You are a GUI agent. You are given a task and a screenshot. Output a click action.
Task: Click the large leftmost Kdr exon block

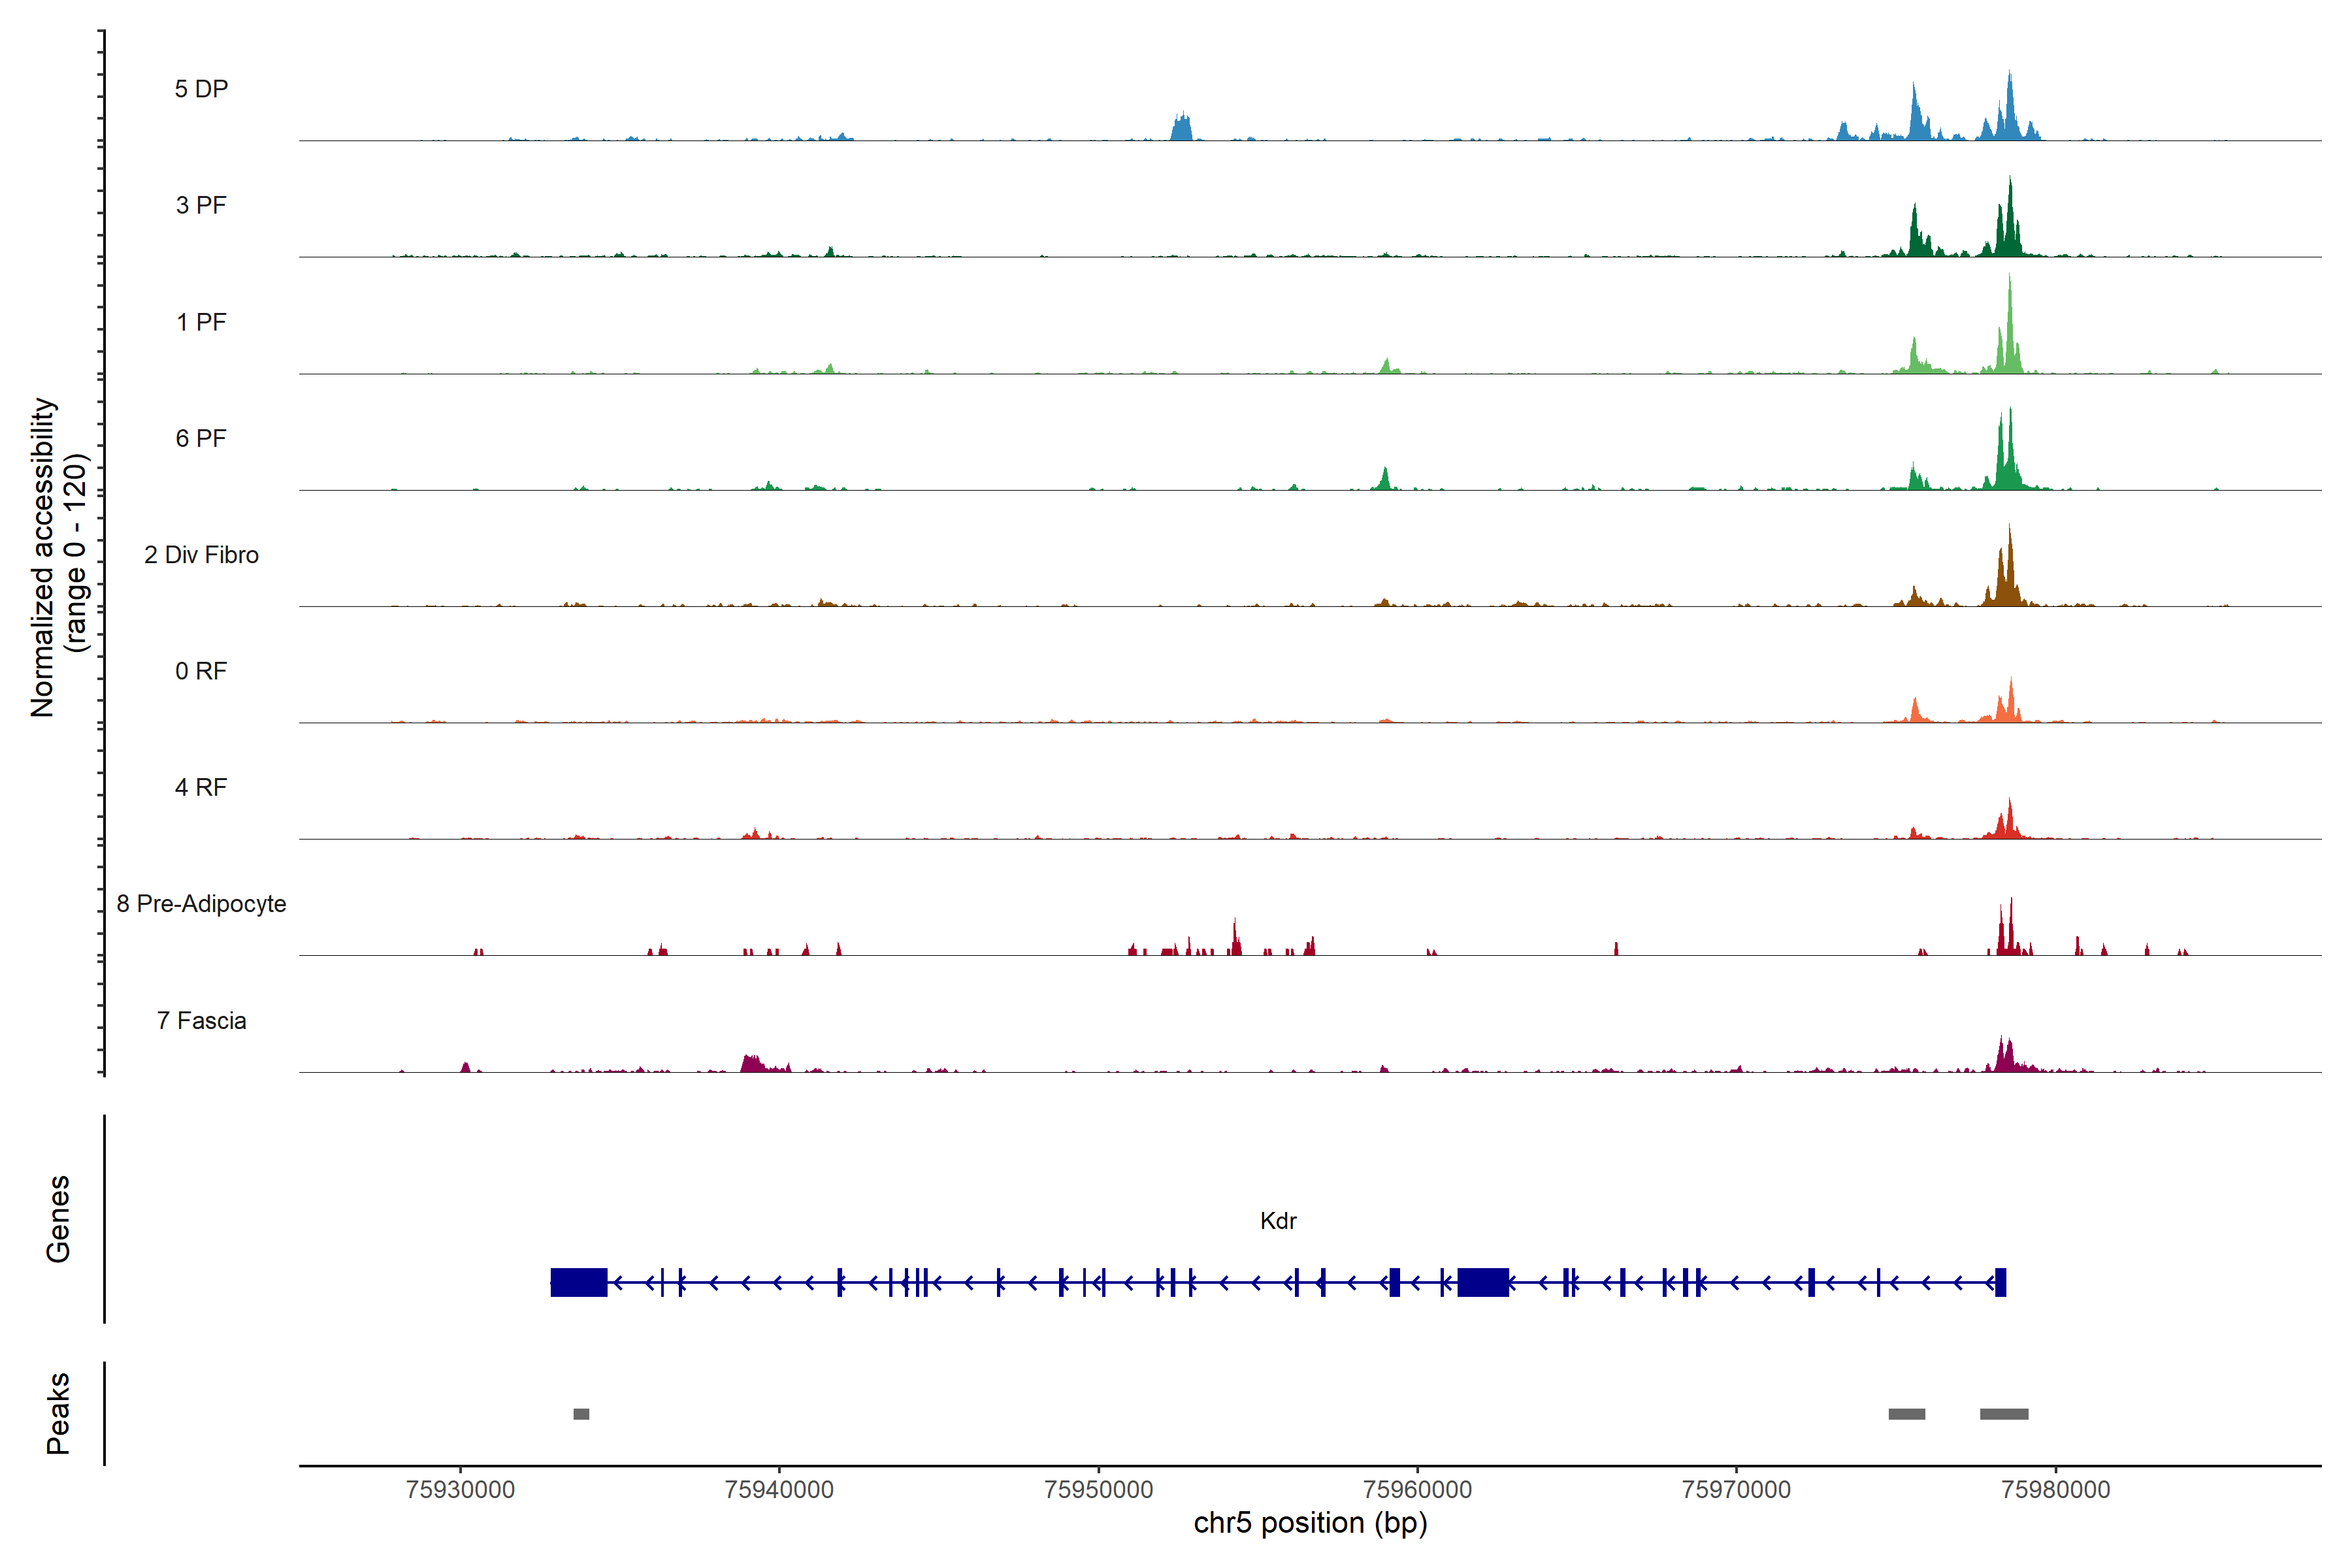[578, 1282]
